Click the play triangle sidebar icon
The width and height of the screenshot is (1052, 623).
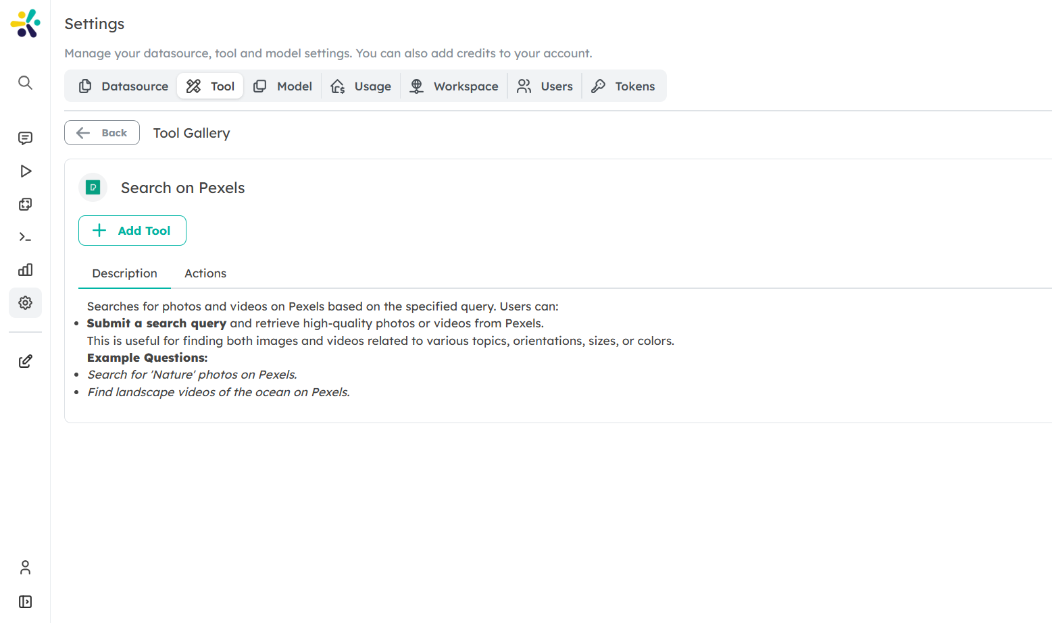coord(25,171)
